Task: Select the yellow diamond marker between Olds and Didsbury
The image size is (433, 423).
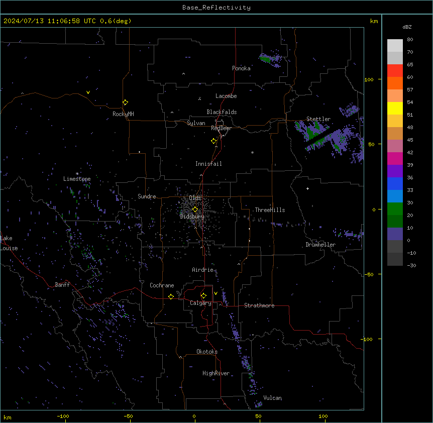Action: click(x=195, y=209)
